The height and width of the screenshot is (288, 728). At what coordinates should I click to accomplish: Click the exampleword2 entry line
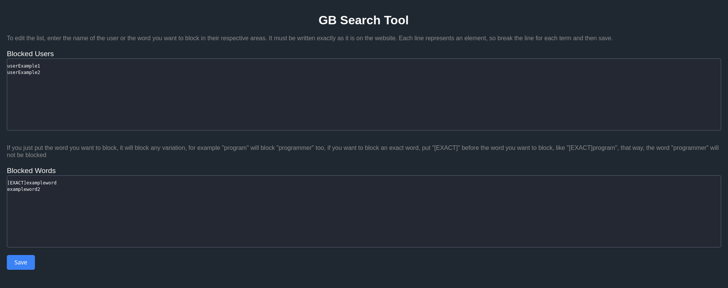tap(24, 189)
